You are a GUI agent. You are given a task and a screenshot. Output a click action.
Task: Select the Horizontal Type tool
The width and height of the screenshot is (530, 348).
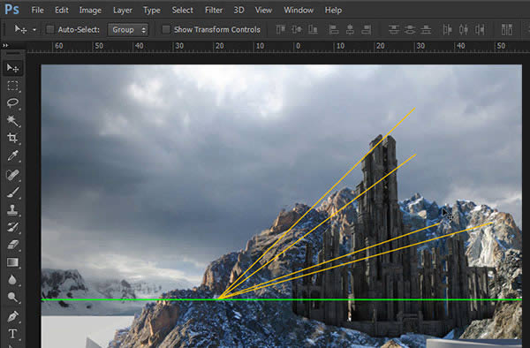click(13, 334)
